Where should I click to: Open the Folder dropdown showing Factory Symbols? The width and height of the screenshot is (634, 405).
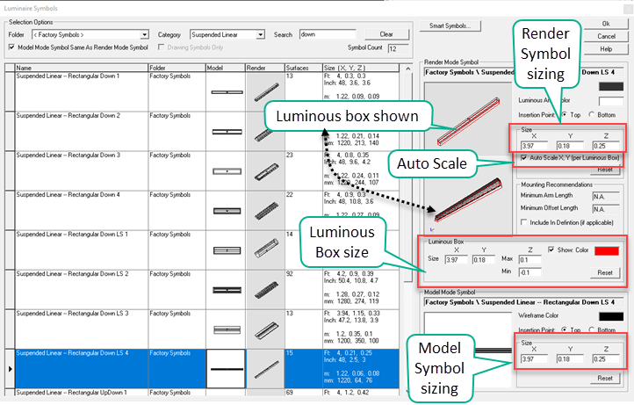click(144, 35)
